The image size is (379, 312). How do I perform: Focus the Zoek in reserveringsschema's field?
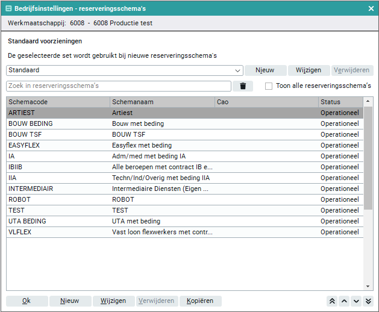(119, 86)
